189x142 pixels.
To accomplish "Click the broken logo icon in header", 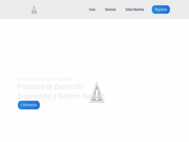I will coord(34,9).
